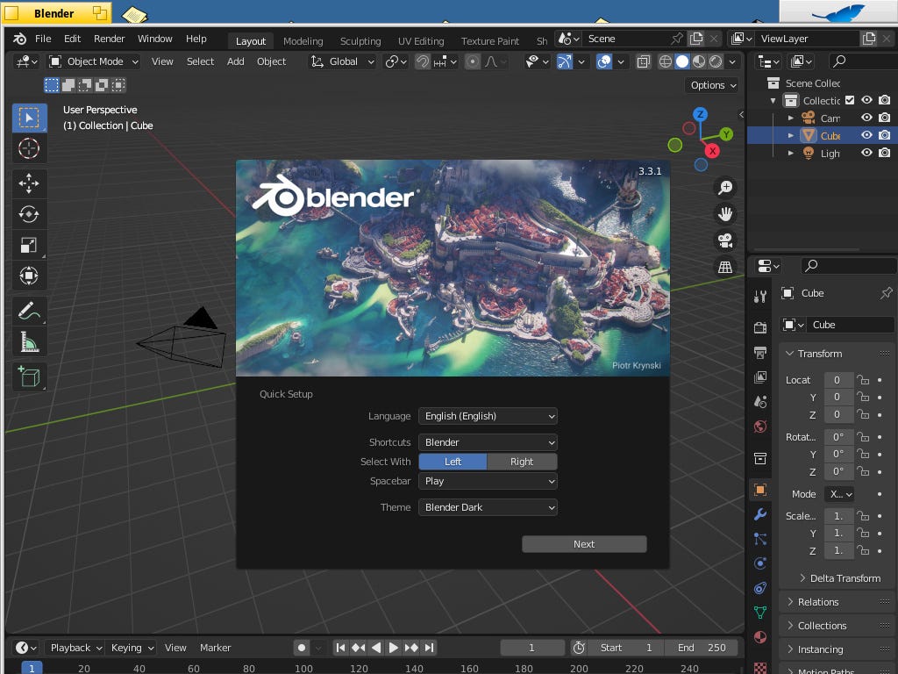Activate the 3D Cursor tool
898x674 pixels.
[29, 148]
